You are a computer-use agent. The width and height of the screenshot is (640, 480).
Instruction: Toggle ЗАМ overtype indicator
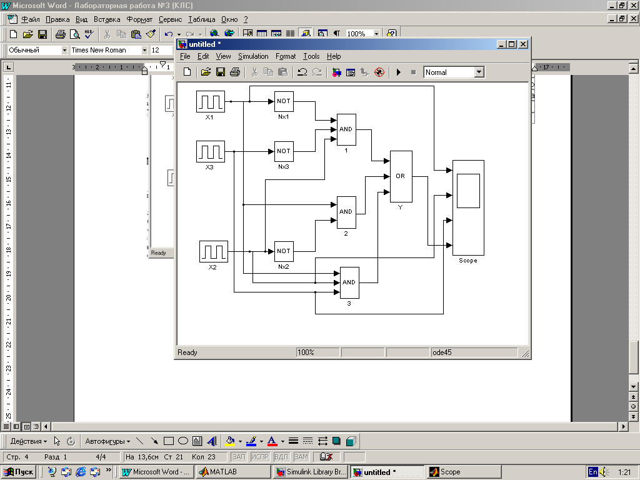(301, 457)
